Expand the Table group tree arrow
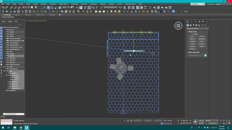 (4, 66)
